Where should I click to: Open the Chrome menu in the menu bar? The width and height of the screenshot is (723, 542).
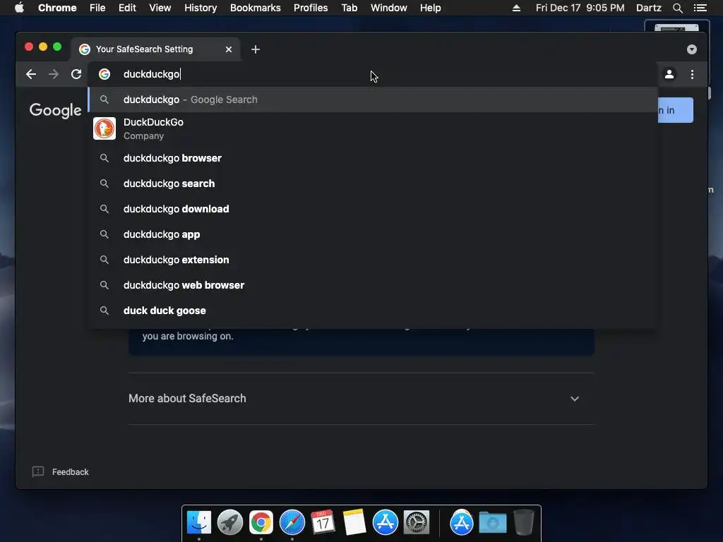click(x=57, y=8)
